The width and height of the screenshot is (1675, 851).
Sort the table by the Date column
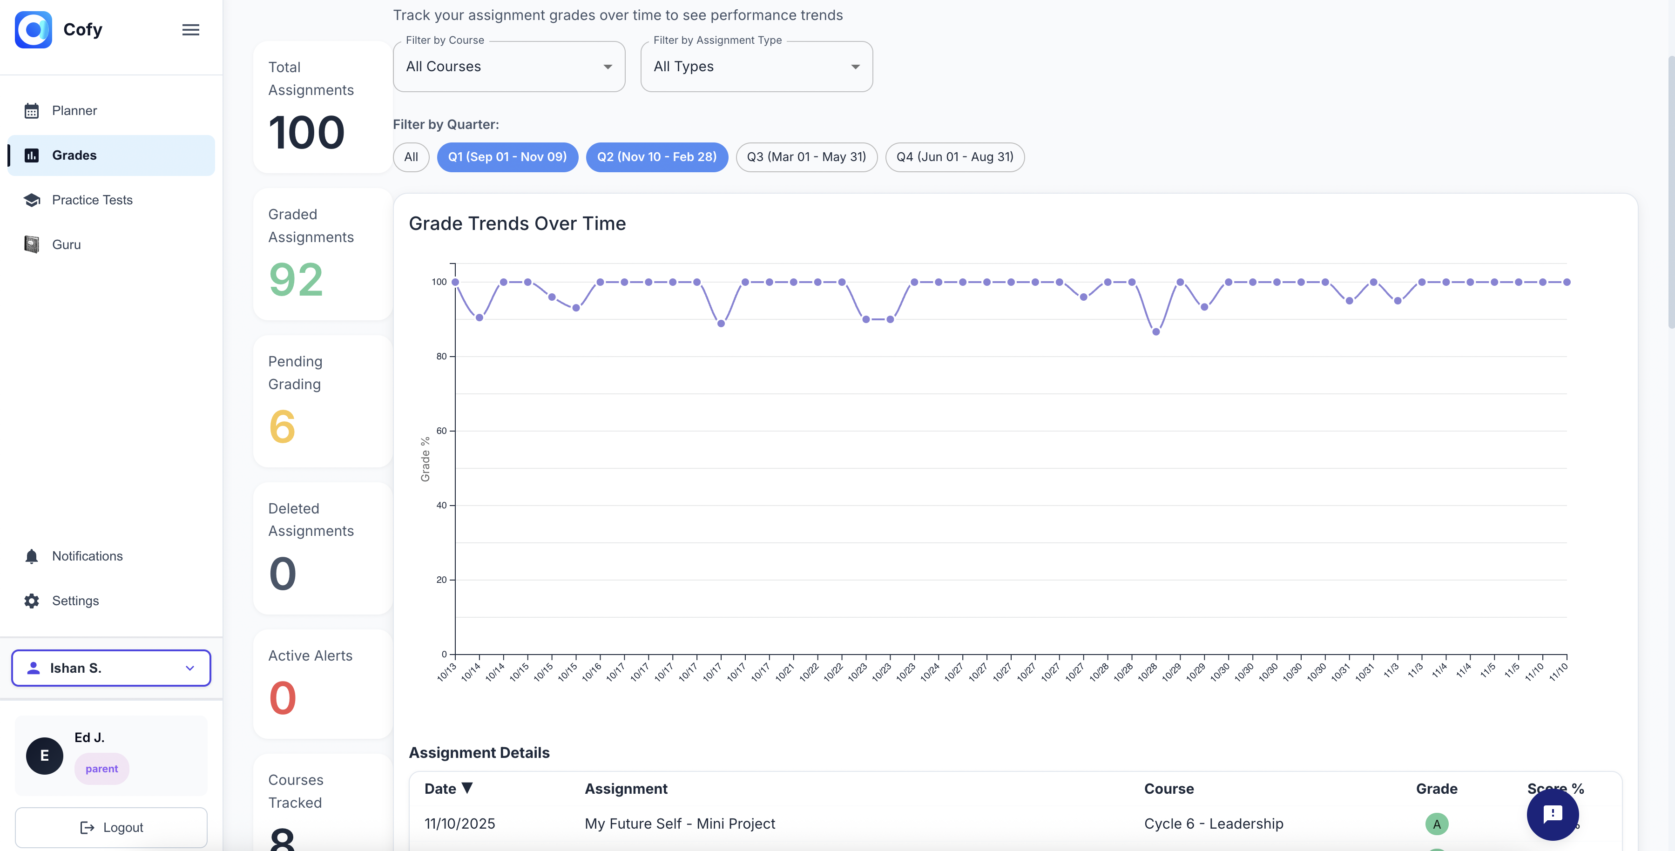coord(448,789)
